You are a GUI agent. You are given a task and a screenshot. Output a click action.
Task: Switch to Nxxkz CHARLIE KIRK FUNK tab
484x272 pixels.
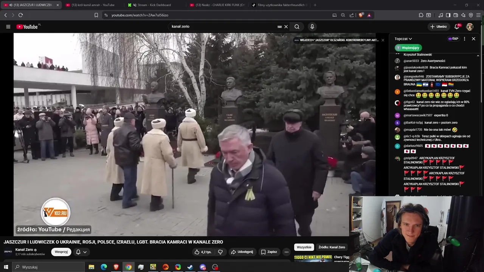[x=217, y=5]
